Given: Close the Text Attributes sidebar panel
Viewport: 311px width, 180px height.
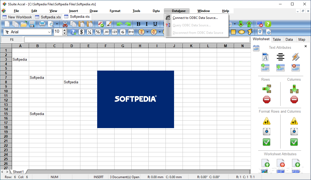Looking at the screenshot, I should (x=306, y=46).
